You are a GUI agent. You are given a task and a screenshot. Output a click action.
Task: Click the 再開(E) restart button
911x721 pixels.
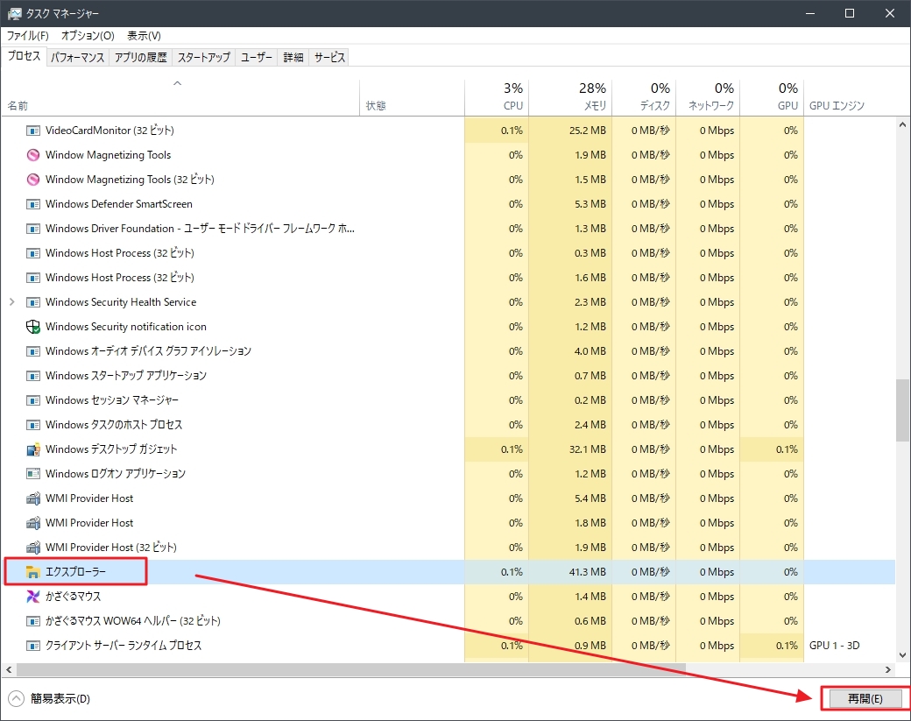click(x=865, y=698)
